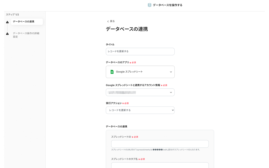Go back using the 戻る link
Screen dimensions: 269x168
click(112, 21)
